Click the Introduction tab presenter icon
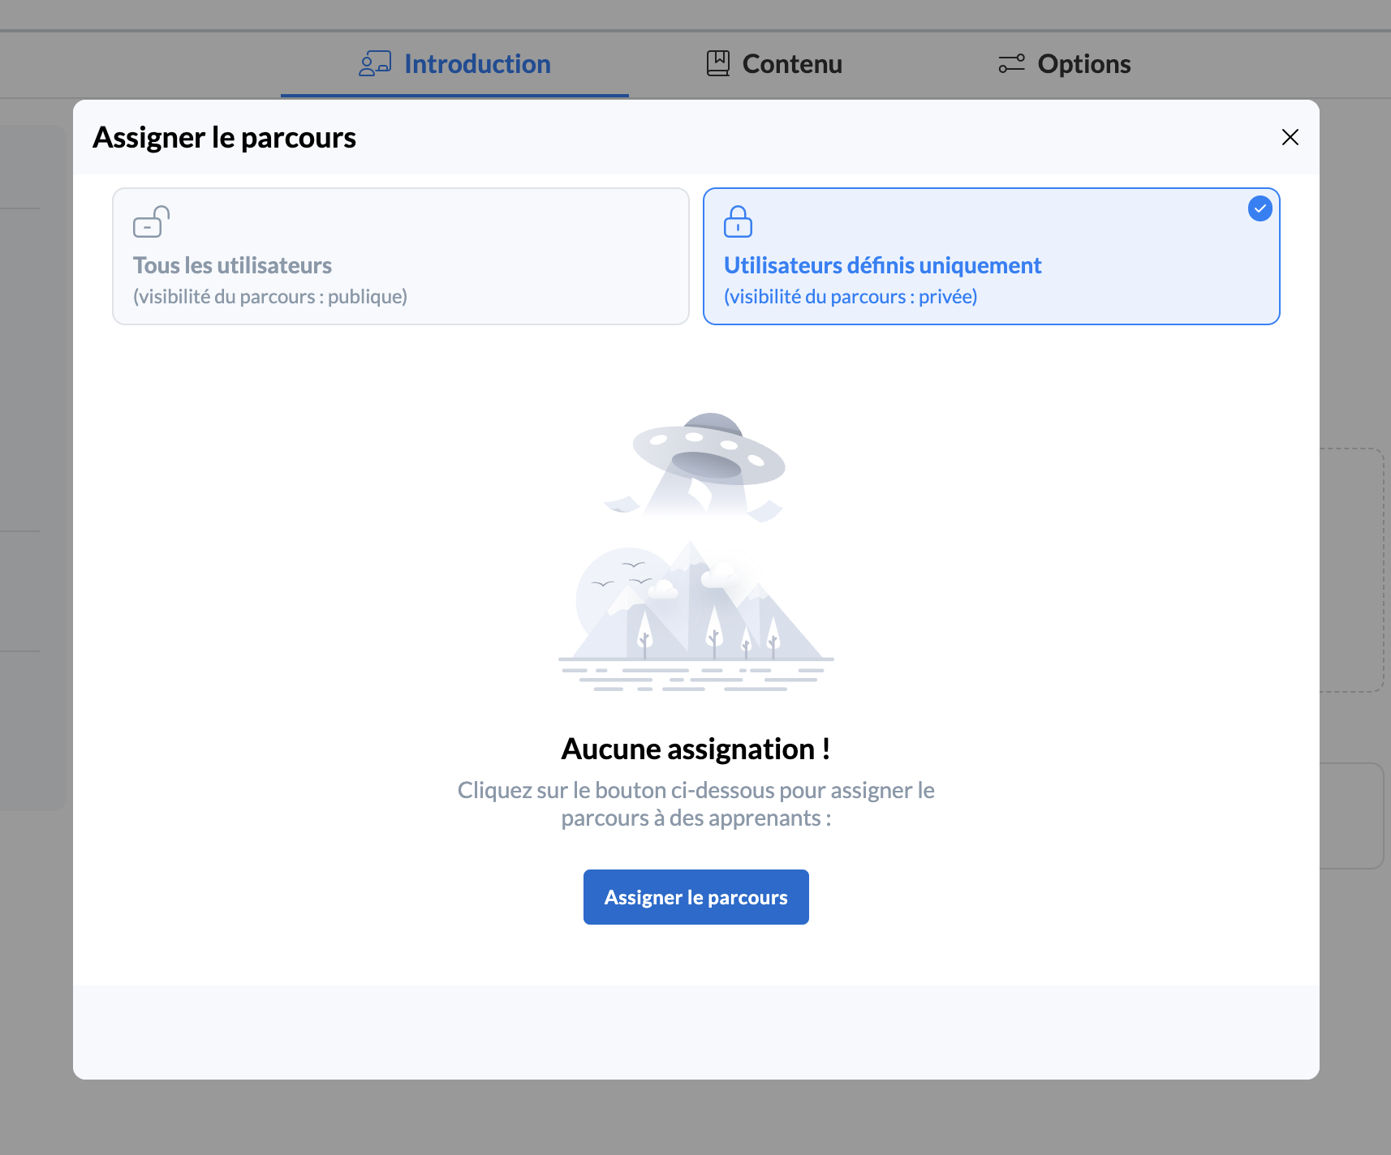 [x=375, y=63]
